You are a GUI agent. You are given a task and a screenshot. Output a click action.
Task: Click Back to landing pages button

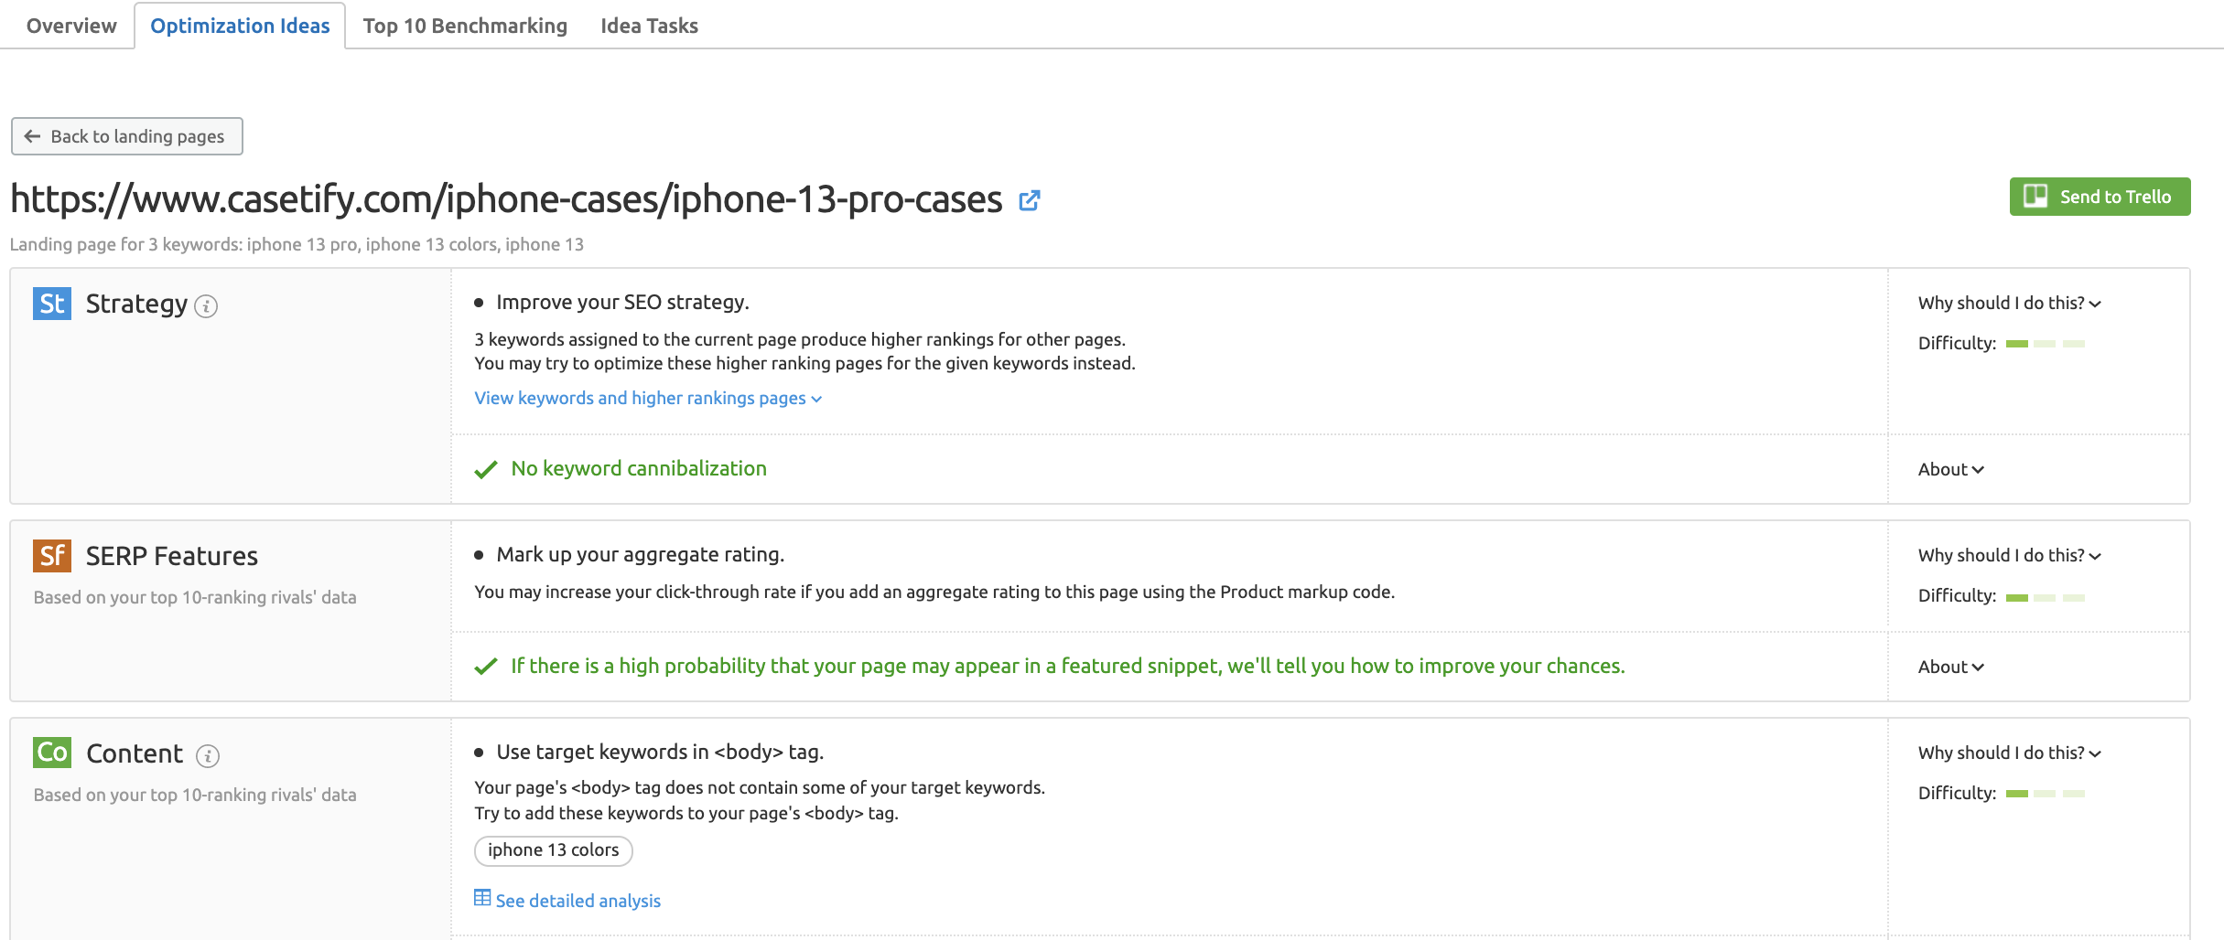click(127, 136)
